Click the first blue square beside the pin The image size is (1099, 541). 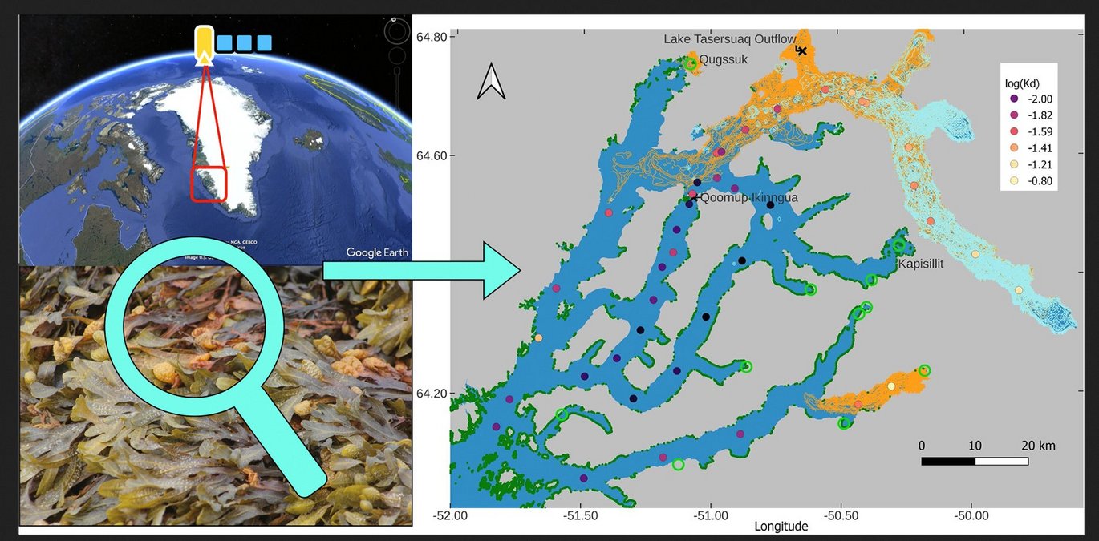click(x=225, y=42)
